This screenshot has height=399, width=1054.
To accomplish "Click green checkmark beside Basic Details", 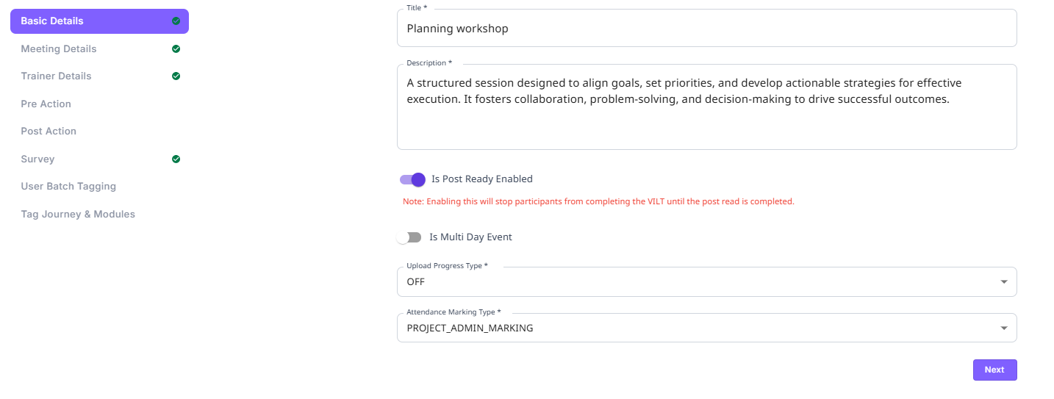I will point(176,21).
